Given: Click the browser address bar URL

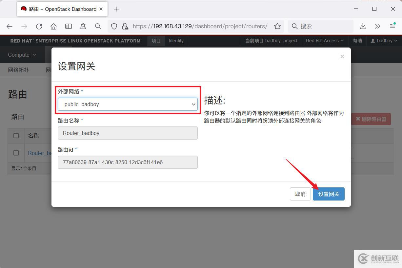Looking at the screenshot, I should coord(200,26).
